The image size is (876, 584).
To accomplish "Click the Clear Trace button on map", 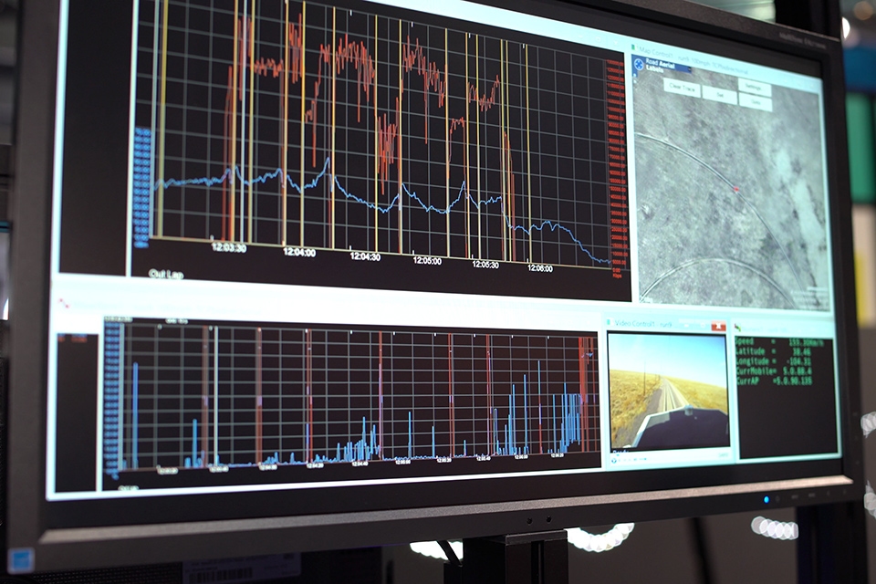I will pos(683,89).
